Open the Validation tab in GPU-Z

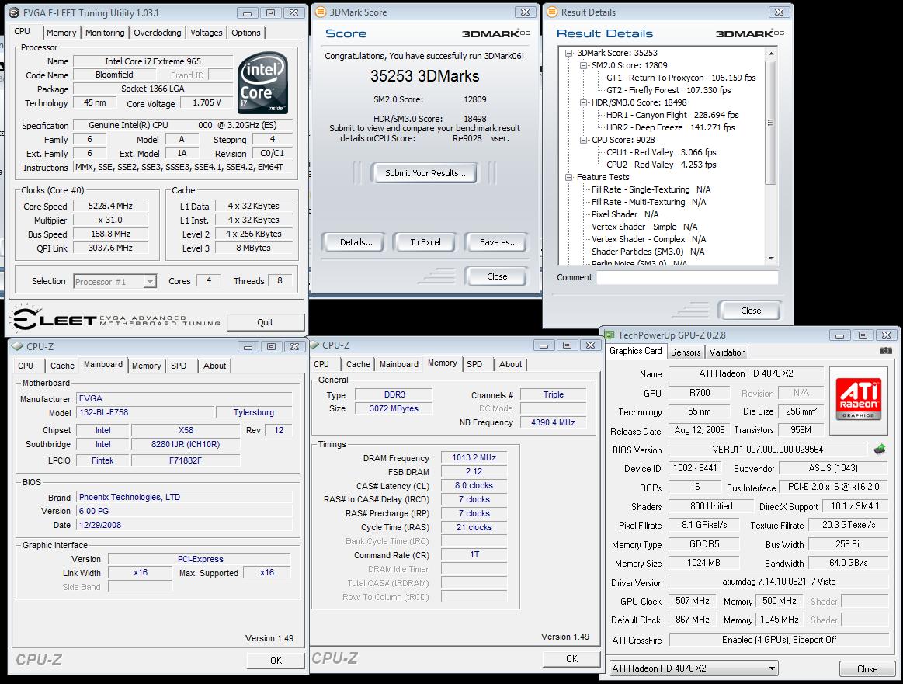[728, 352]
